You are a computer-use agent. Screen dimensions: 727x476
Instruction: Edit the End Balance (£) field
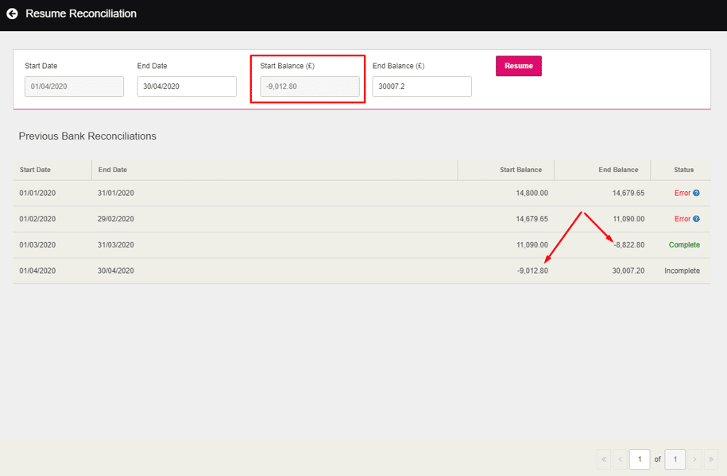[x=421, y=86]
